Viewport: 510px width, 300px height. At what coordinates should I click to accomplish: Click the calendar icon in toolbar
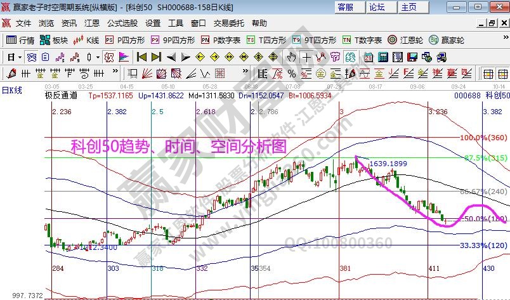pyautogui.click(x=369, y=56)
